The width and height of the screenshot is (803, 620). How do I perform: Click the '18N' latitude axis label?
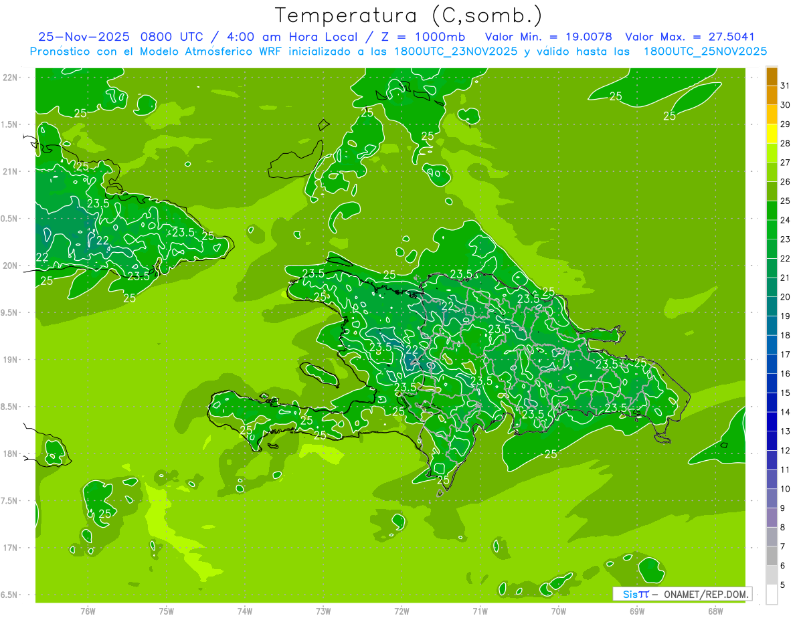[x=11, y=453]
